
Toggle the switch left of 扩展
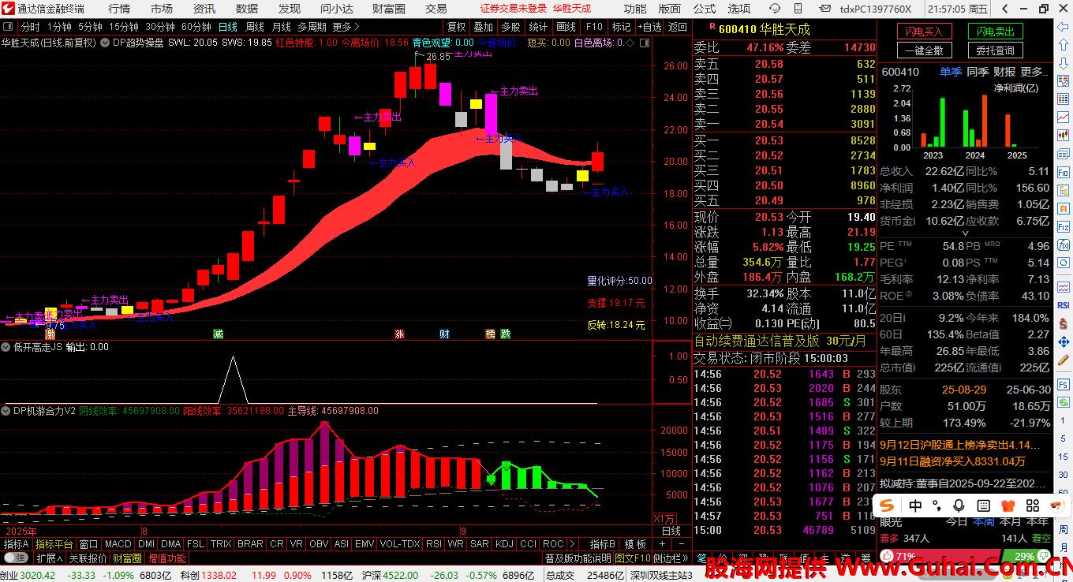(16, 558)
